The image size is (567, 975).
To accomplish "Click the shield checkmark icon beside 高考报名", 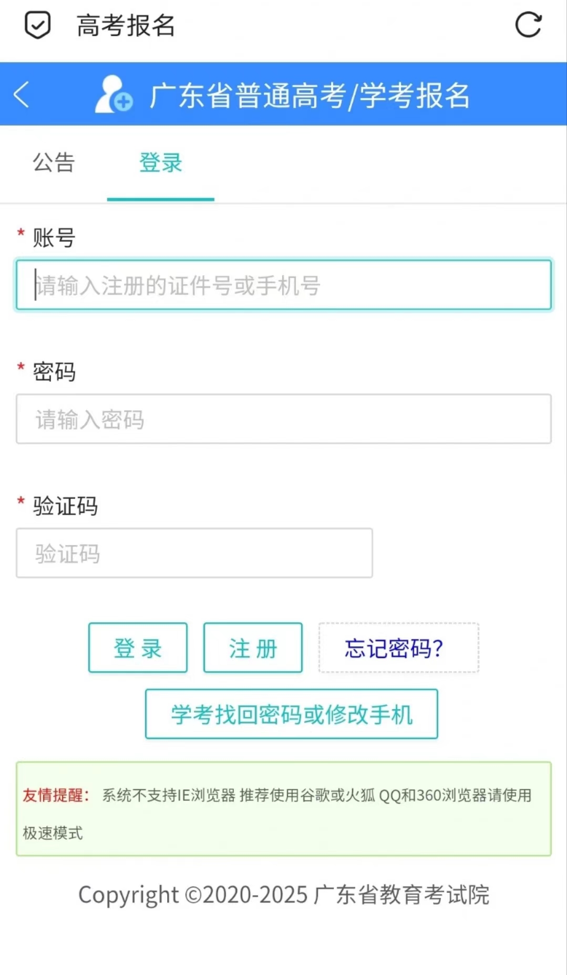I will 37,25.
